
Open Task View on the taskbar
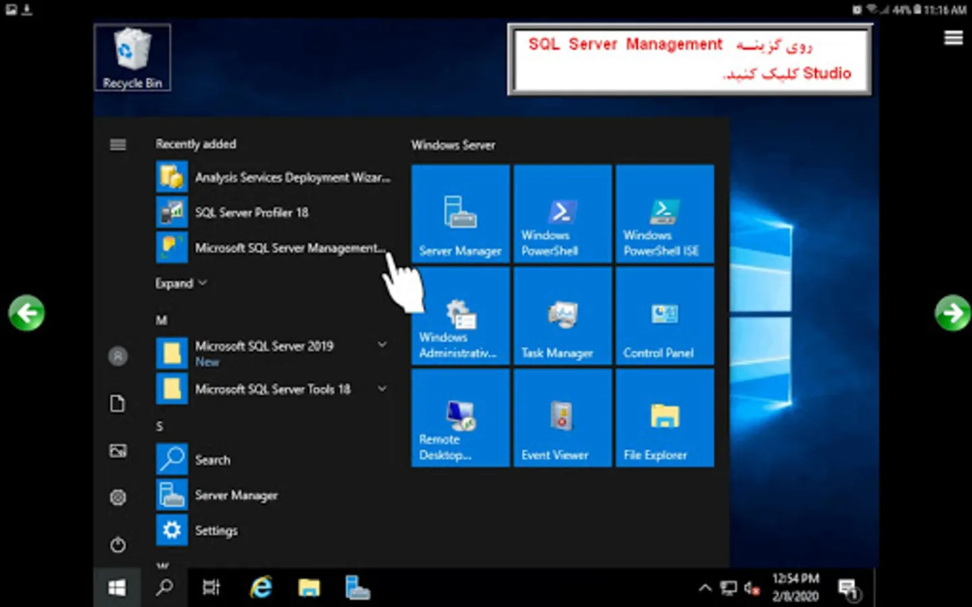coord(211,588)
